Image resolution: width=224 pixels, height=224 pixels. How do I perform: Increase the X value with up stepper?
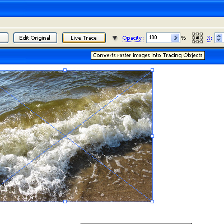point(218,36)
